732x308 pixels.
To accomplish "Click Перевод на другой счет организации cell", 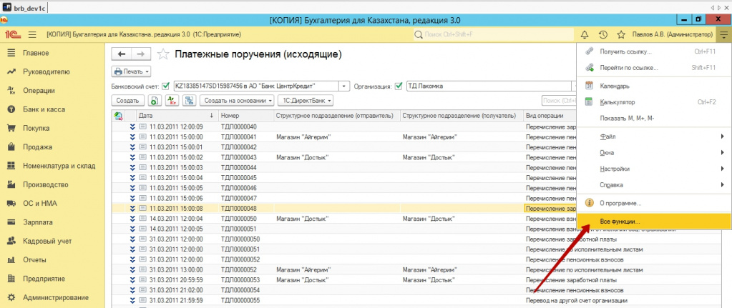I will pyautogui.click(x=577, y=301).
